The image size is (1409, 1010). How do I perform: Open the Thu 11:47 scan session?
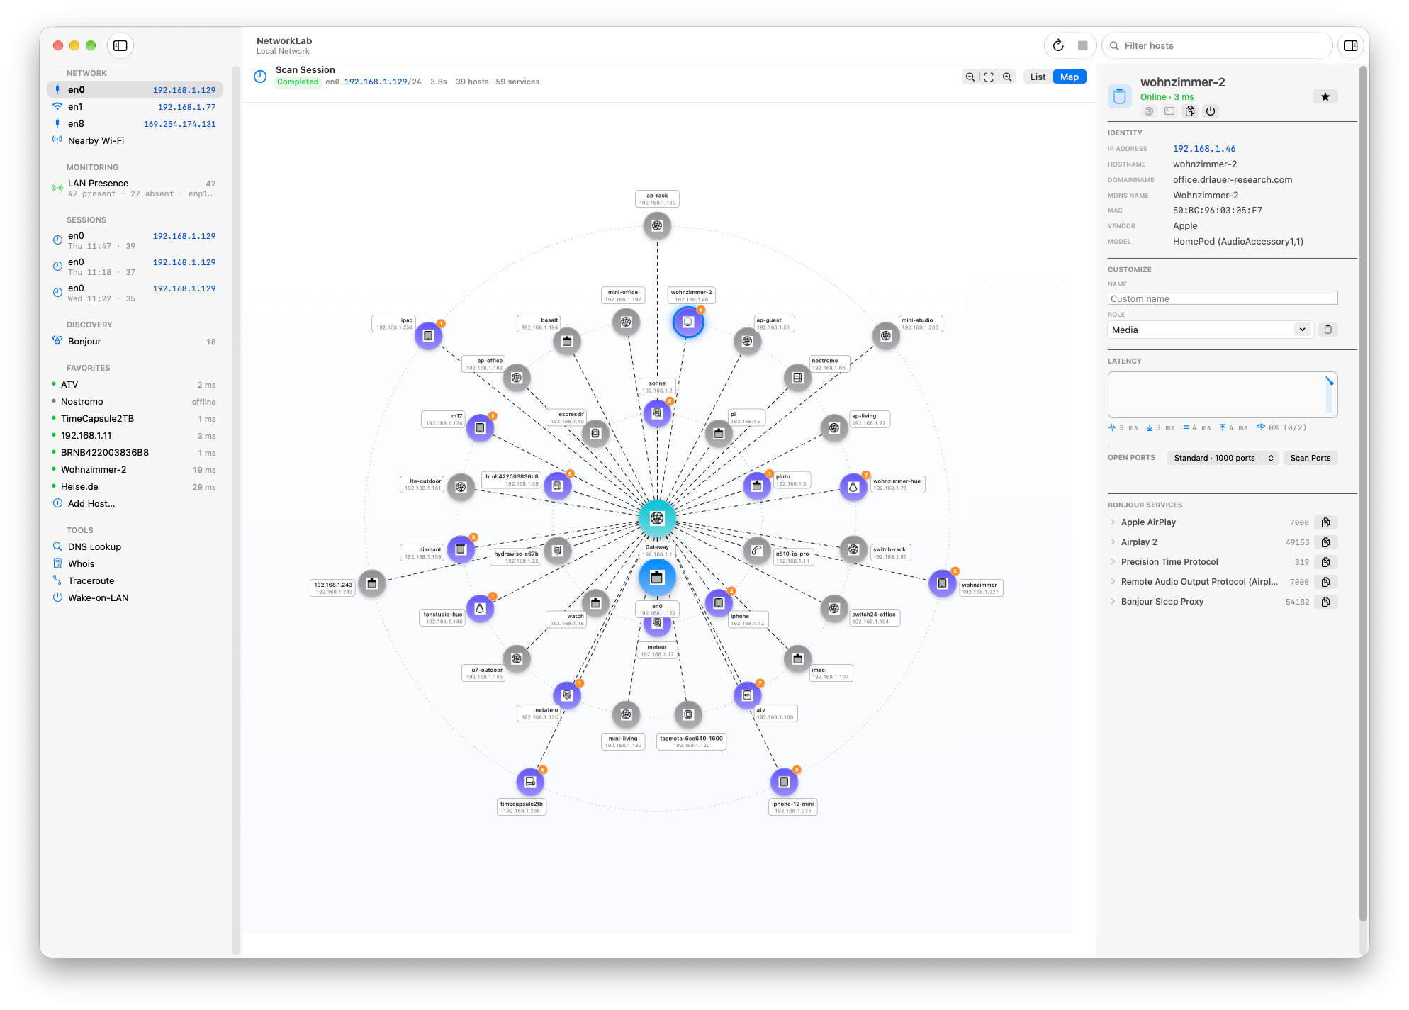pos(135,240)
